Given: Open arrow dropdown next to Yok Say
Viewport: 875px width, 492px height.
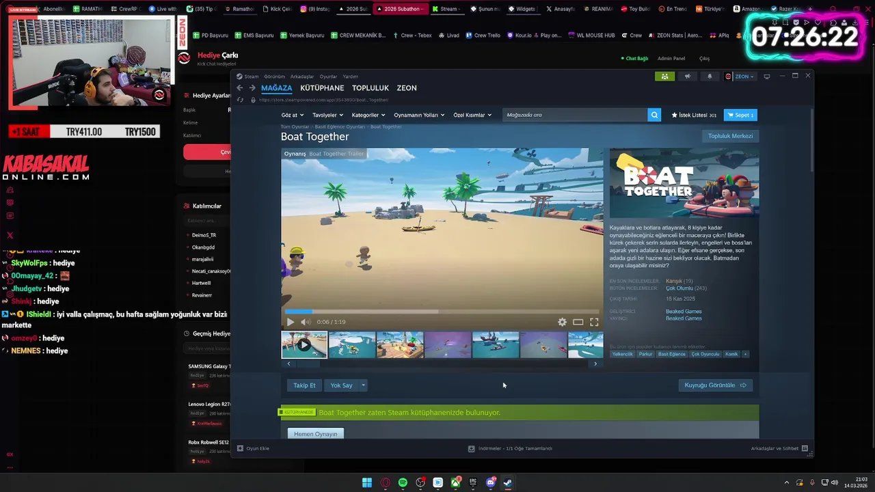Looking at the screenshot, I should pos(363,385).
